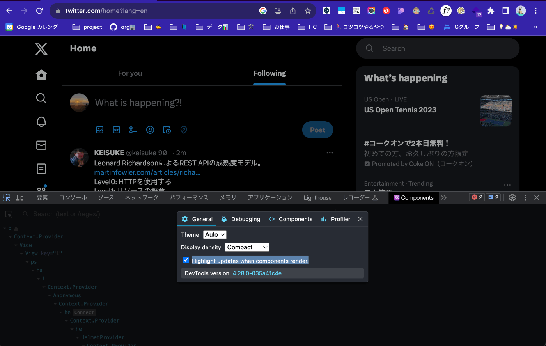Open the project bookmark folder

(87, 27)
